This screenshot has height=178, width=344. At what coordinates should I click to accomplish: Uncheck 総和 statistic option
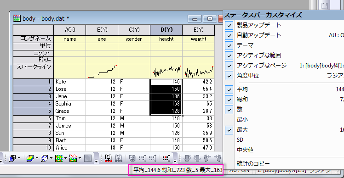[229, 100]
